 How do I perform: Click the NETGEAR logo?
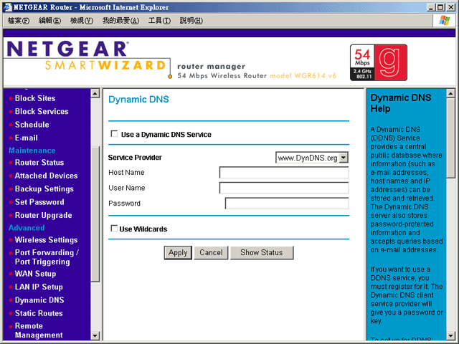(x=67, y=49)
